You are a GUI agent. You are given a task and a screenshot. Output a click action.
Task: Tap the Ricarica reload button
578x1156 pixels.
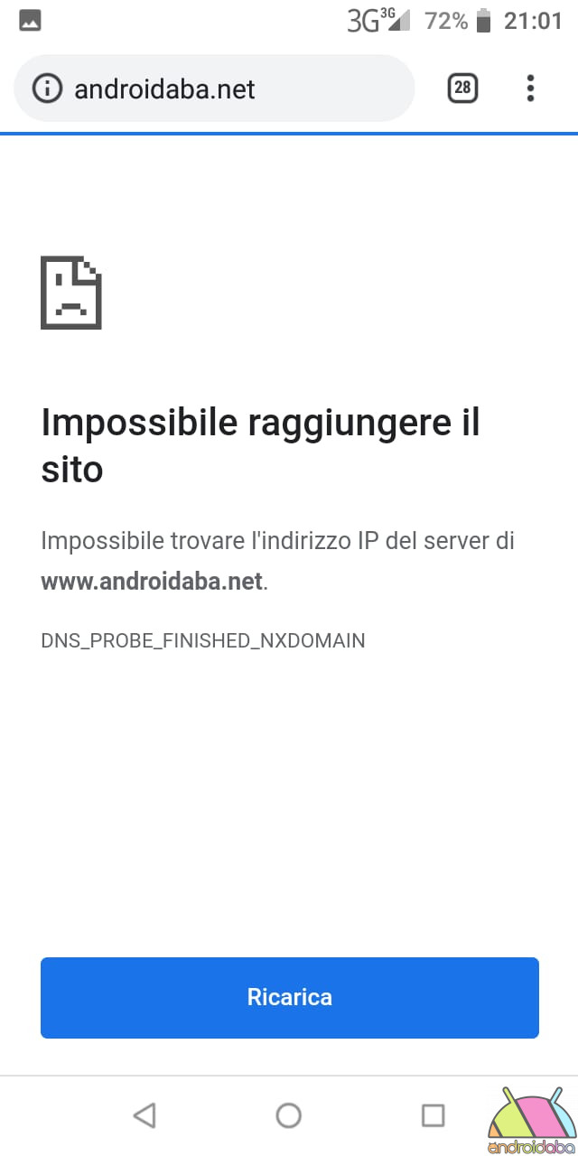(290, 997)
